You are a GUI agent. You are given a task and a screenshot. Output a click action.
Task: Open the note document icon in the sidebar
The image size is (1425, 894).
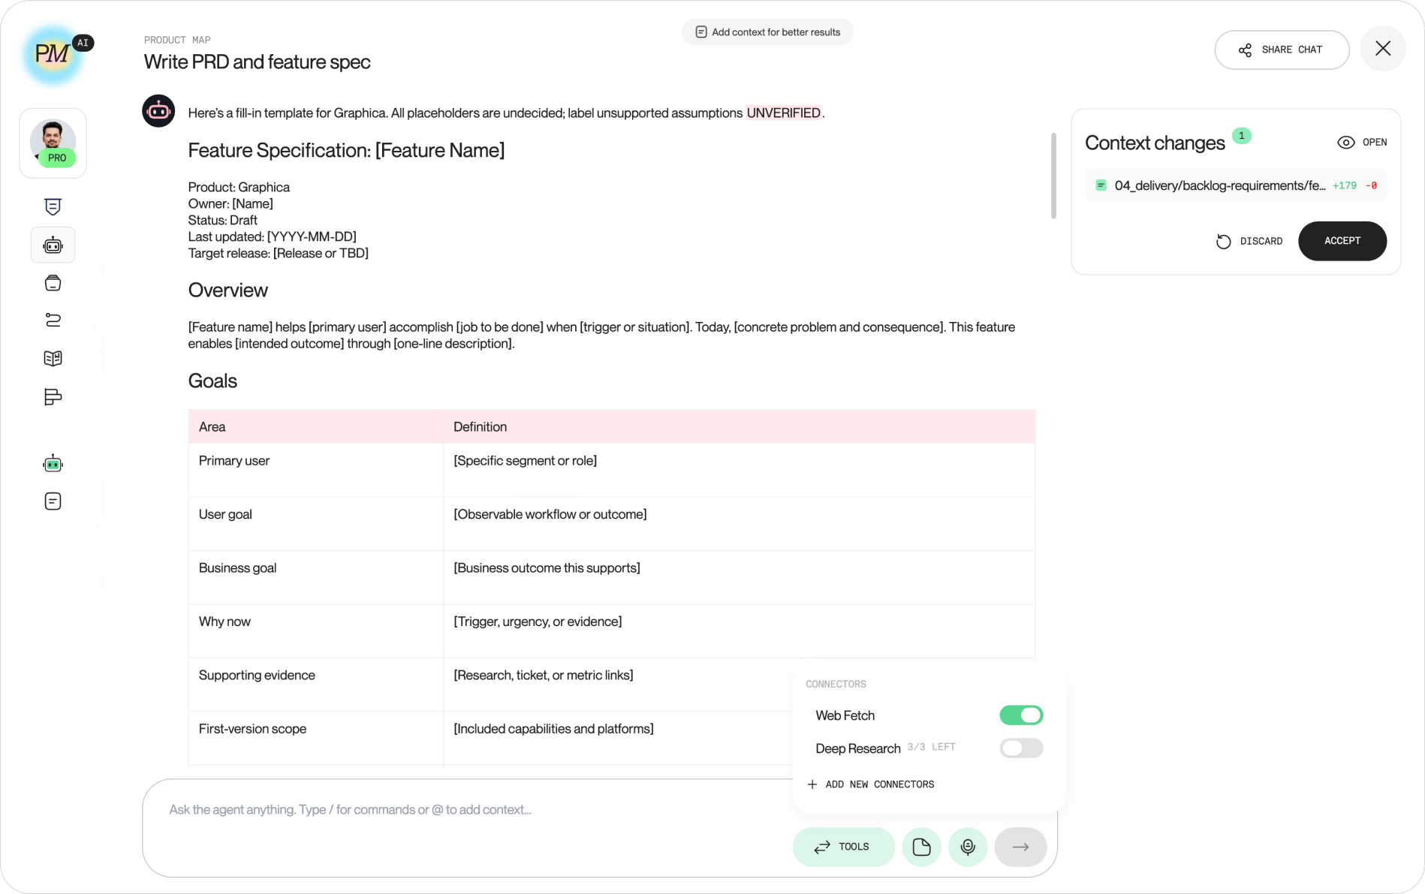coord(53,501)
